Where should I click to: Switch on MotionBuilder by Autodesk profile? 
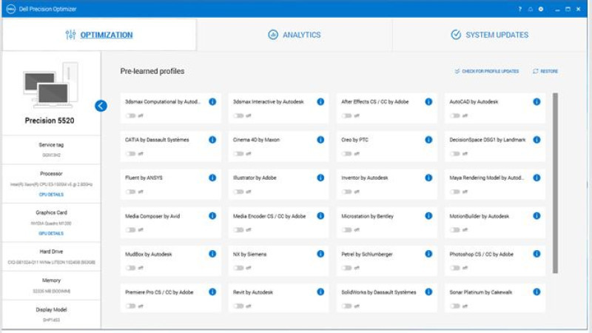pyautogui.click(x=455, y=229)
